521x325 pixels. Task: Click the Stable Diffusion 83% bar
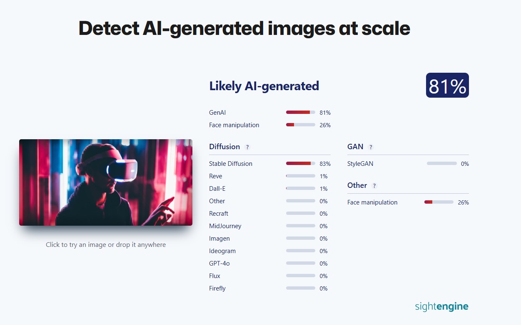[301, 164]
